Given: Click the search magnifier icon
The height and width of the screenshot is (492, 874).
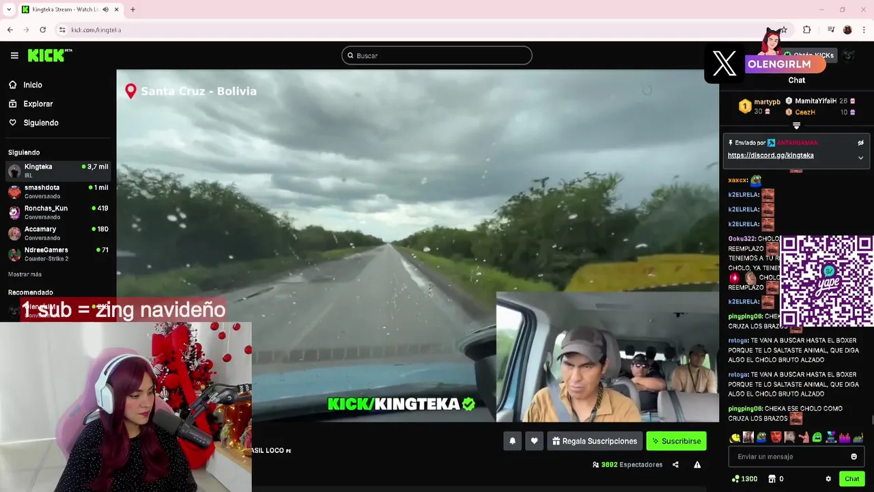Looking at the screenshot, I should 351,55.
